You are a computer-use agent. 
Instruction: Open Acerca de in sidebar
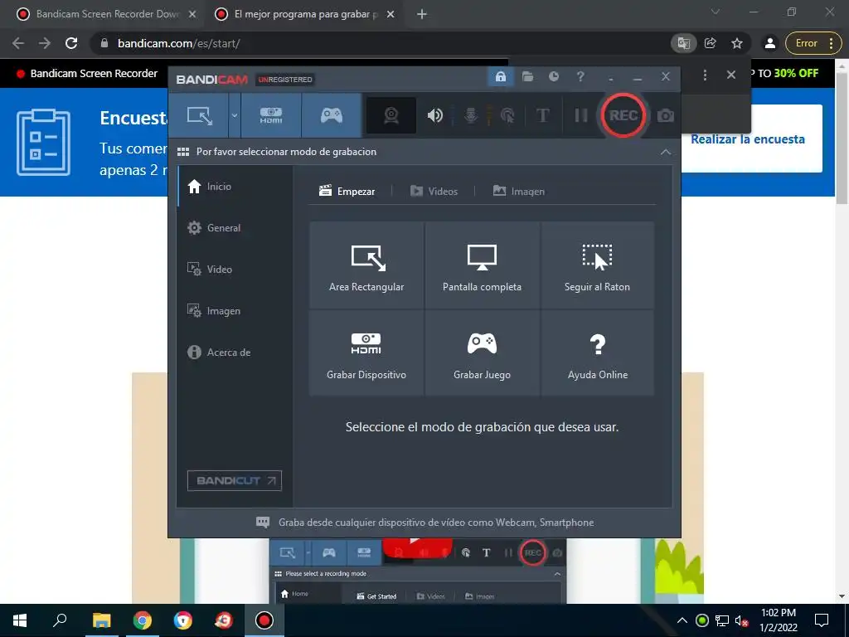point(235,352)
